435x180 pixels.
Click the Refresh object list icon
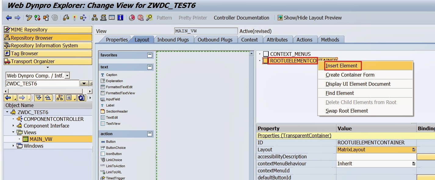81,98
